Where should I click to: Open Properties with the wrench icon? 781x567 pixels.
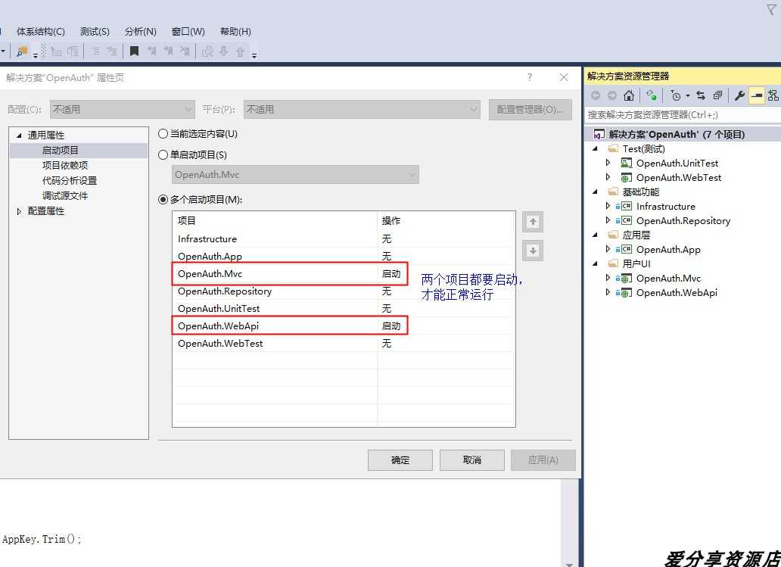click(x=739, y=95)
